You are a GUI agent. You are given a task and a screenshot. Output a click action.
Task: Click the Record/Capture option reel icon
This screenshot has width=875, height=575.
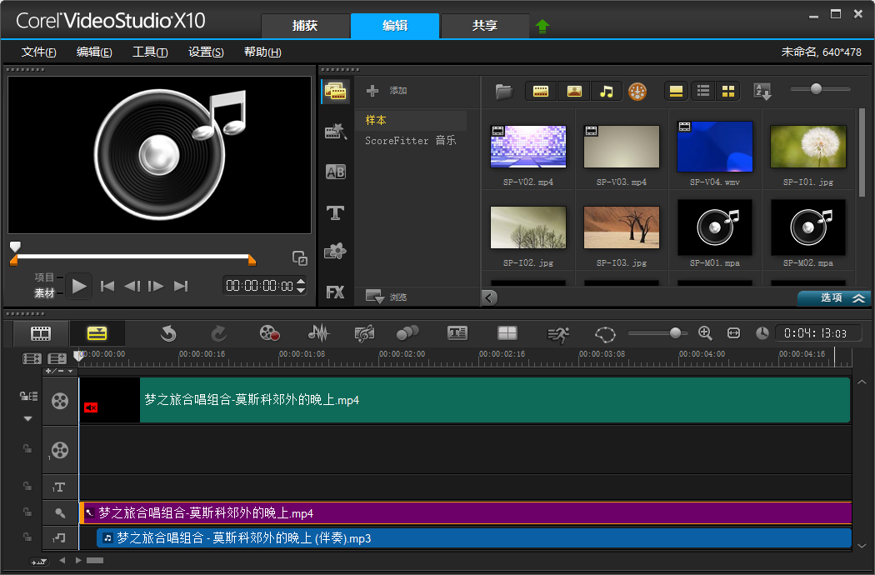point(269,333)
